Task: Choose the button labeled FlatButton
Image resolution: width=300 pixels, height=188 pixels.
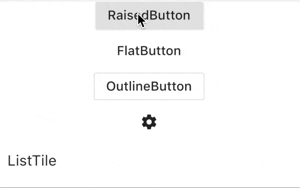Action: point(149,51)
